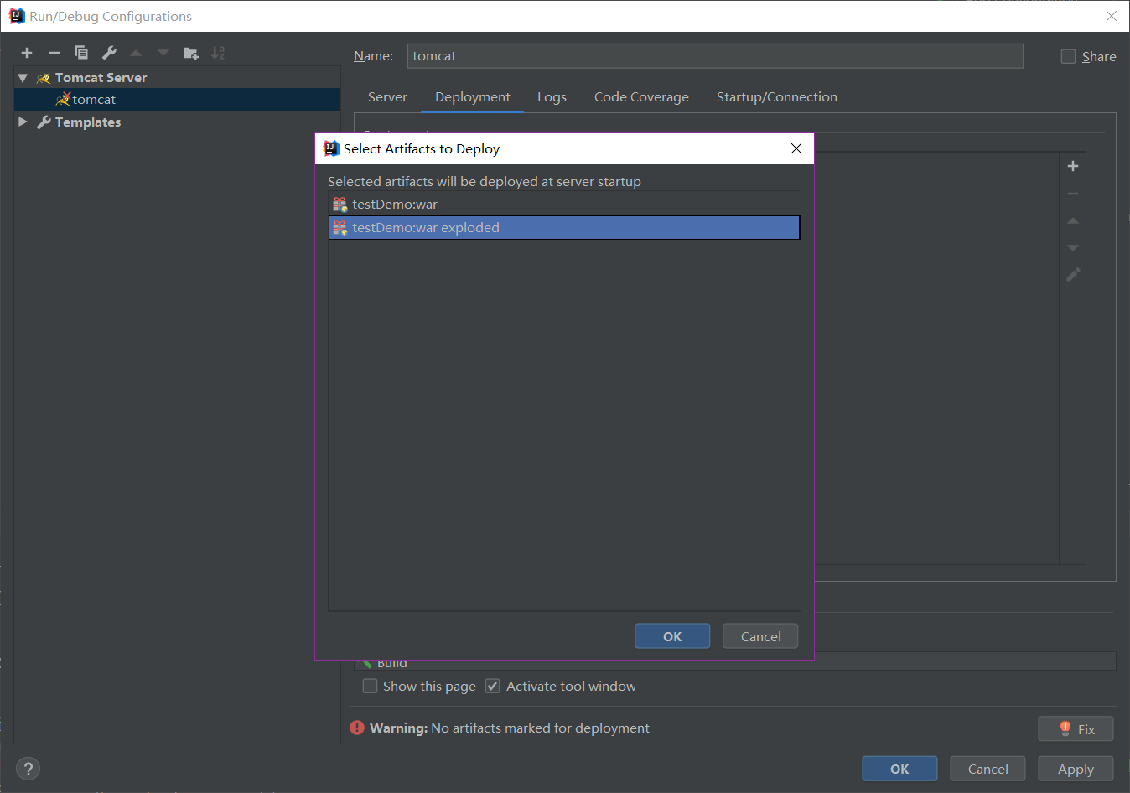Open edit templates wrench icon
Screen dimensions: 1130x793
pos(109,53)
